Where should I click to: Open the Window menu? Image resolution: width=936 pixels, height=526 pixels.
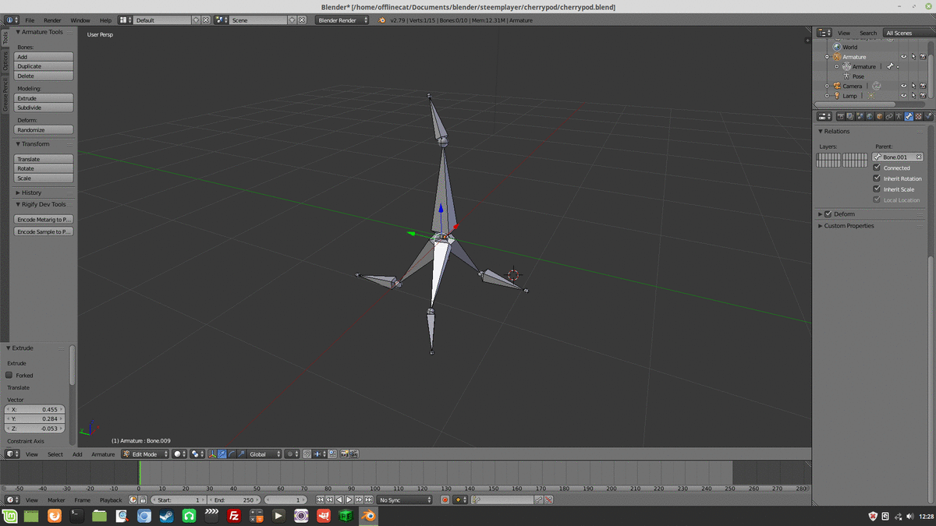click(80, 20)
